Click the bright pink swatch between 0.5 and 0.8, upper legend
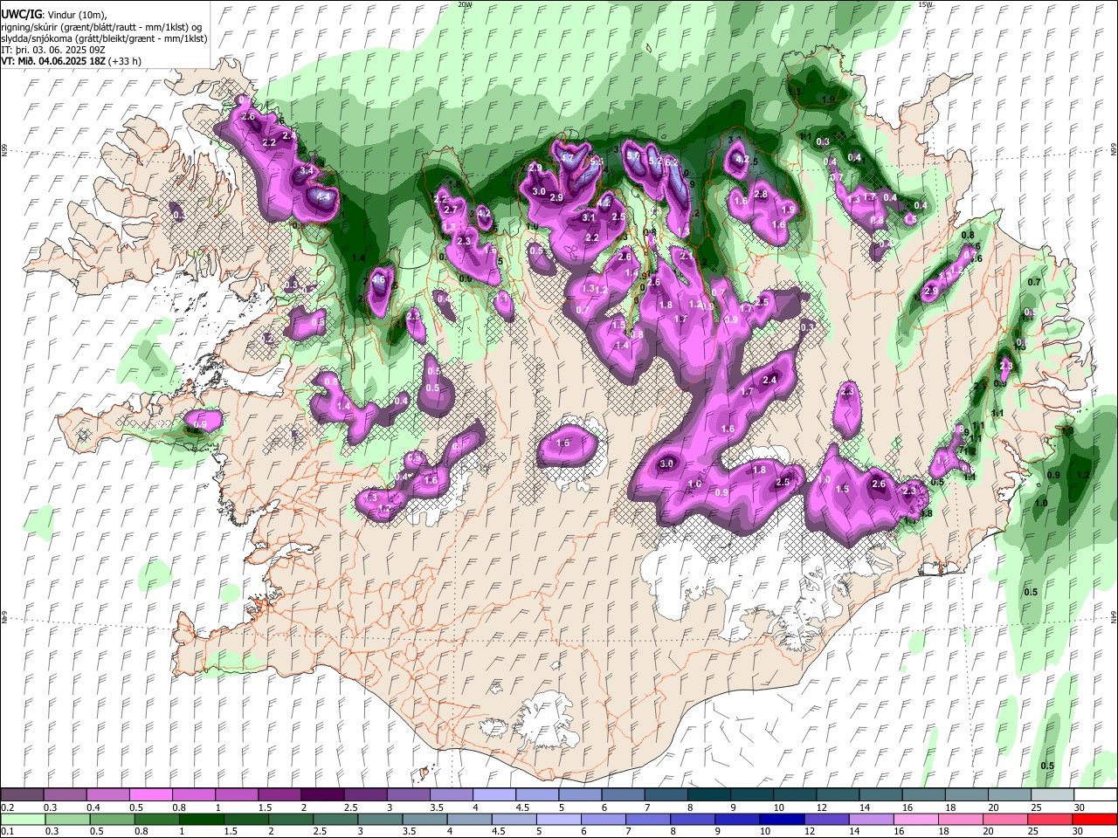The height and width of the screenshot is (838, 1118). (x=150, y=795)
